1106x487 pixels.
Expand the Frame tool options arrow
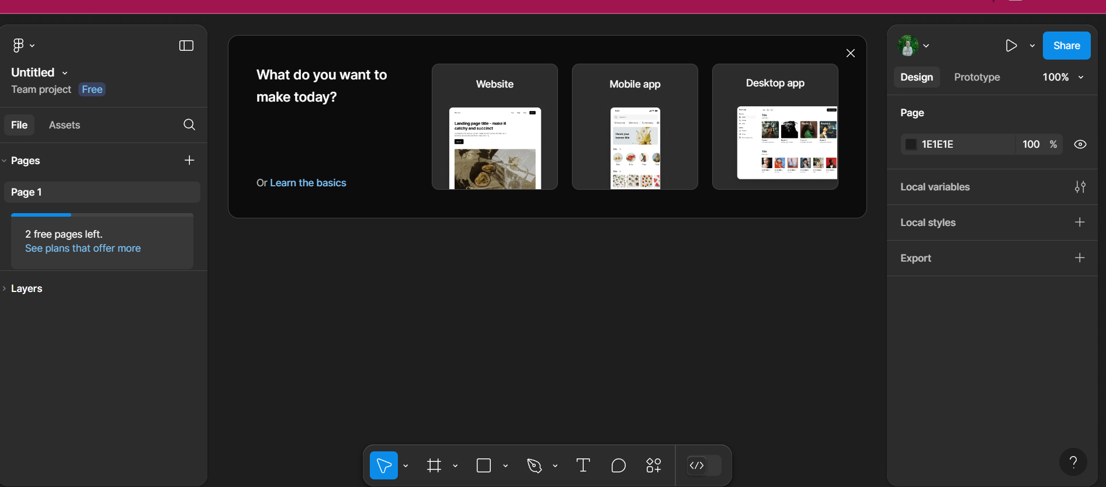click(x=455, y=466)
